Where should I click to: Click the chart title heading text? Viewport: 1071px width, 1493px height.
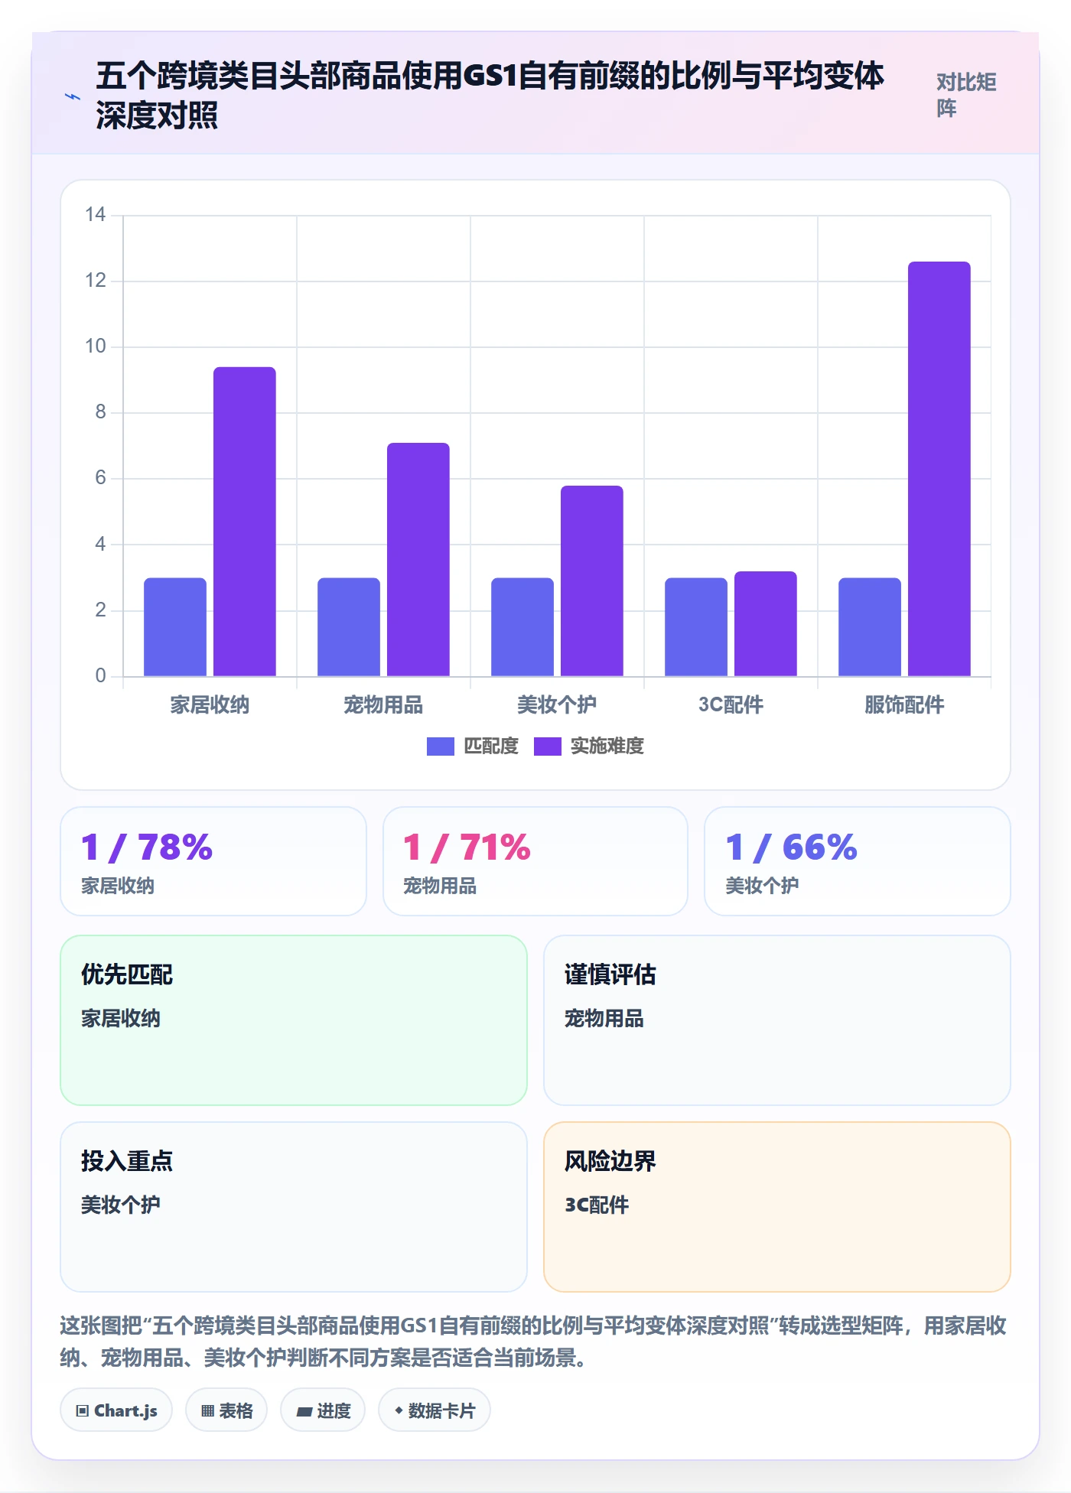point(490,96)
